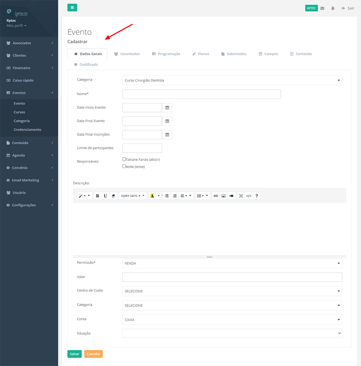Check the Tatiane Farias responsible checkbox
361x366 pixels.
pos(124,159)
